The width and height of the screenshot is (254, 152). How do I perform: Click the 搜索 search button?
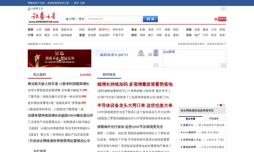150,19
